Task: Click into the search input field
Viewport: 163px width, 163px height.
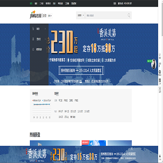Action: [106, 15]
